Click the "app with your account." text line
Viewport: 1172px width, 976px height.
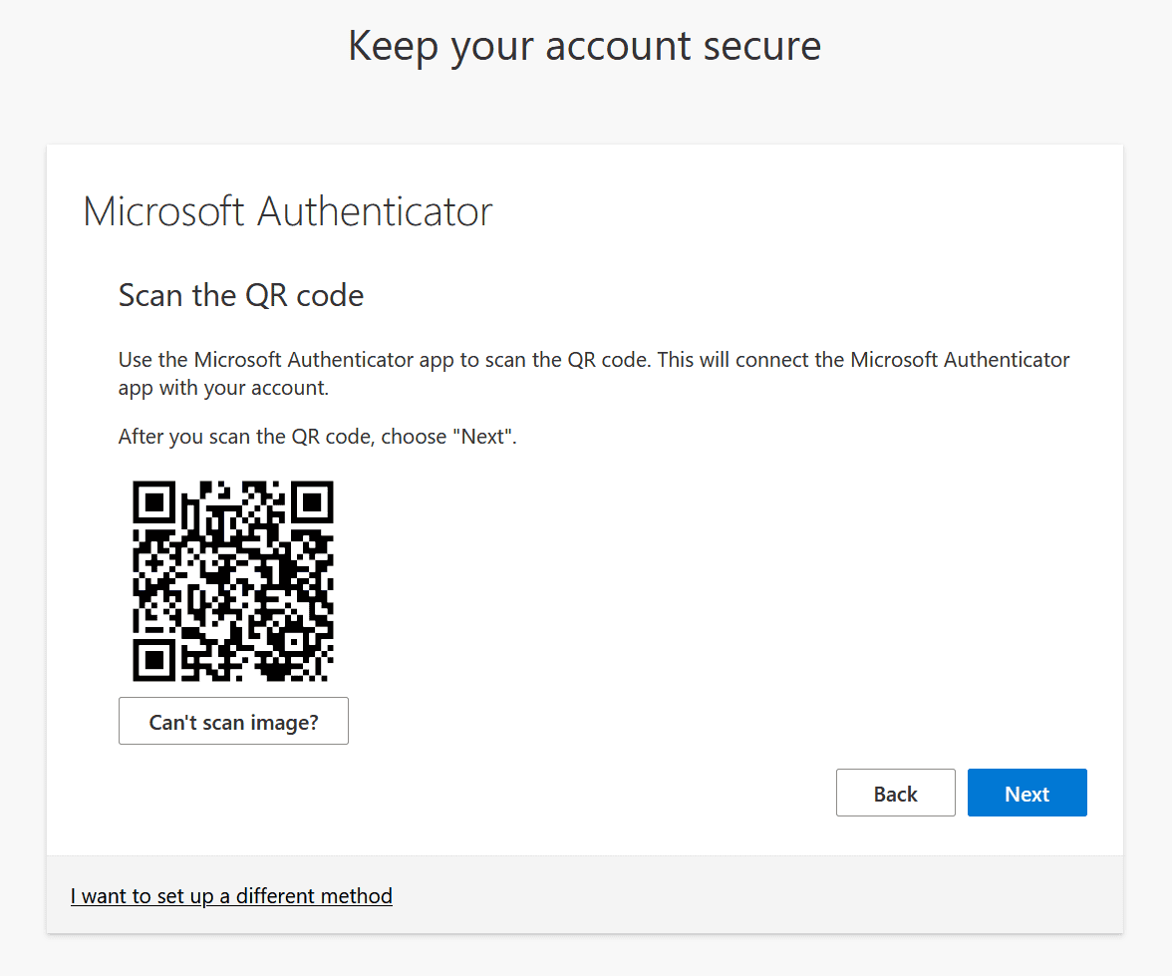(x=223, y=388)
